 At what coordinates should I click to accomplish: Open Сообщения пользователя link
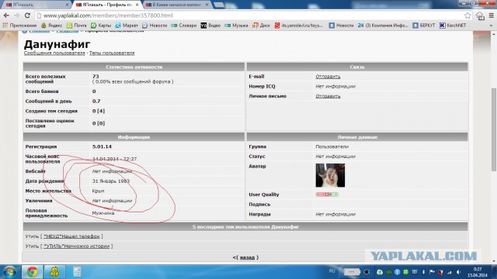click(x=54, y=53)
